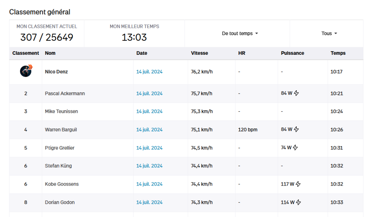Click 'Mon classement actuel' 307 / 25649

[47, 37]
